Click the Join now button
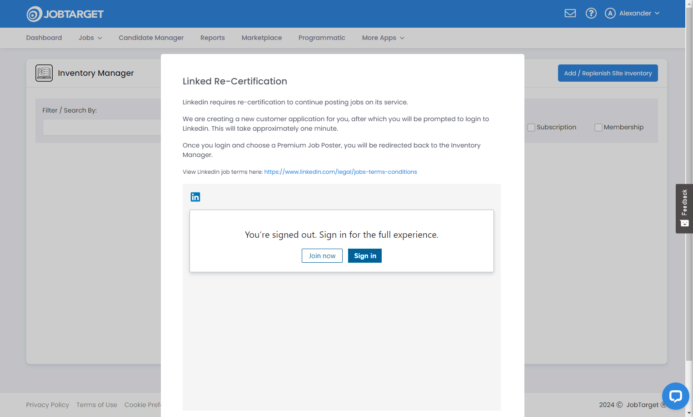The width and height of the screenshot is (693, 417). coord(322,255)
